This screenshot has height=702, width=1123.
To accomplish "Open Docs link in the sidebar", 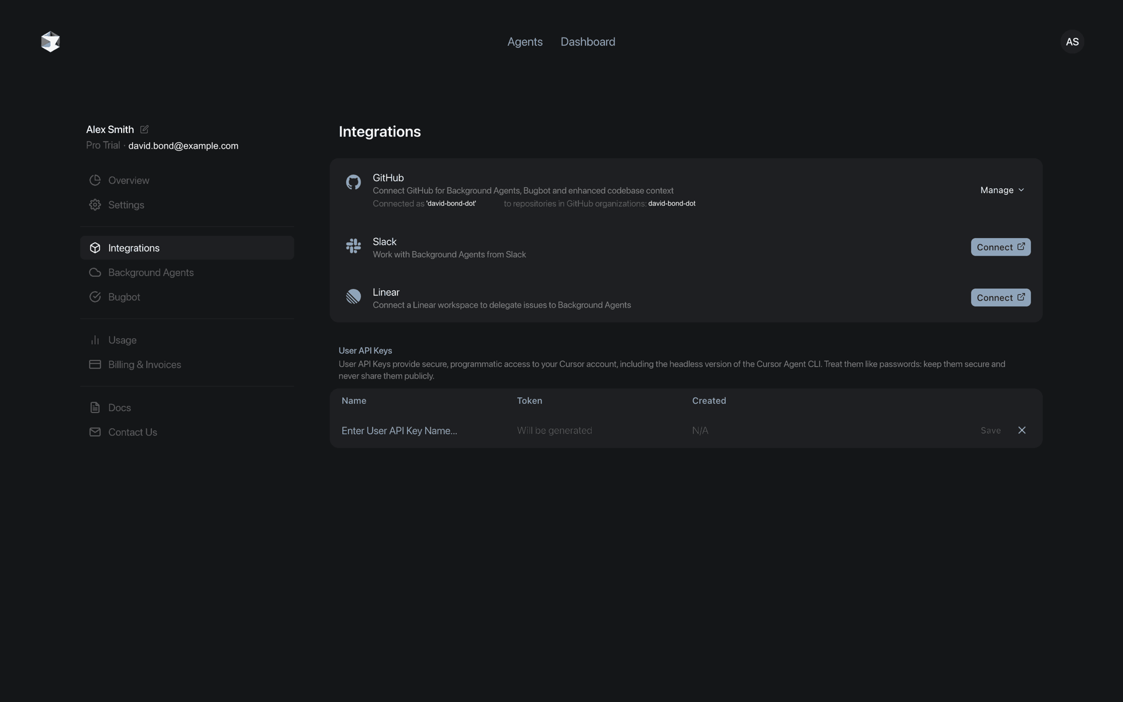I will pos(187,408).
